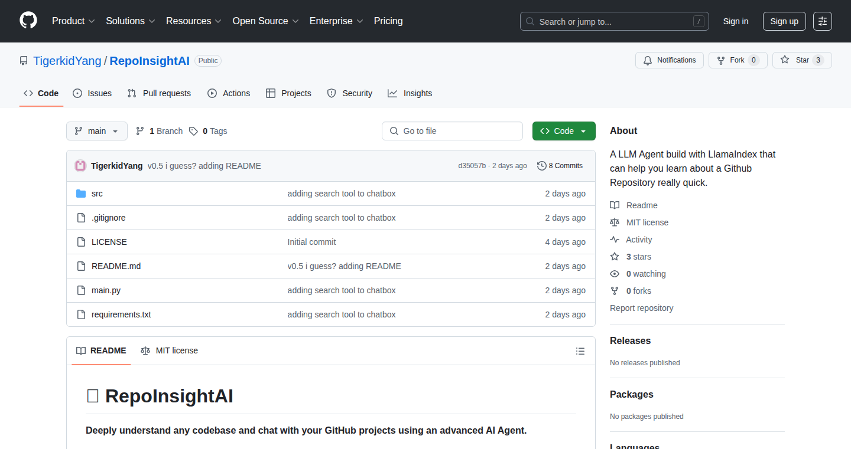This screenshot has width=851, height=449.
Task: Expand the Open Source menu
Action: point(265,21)
